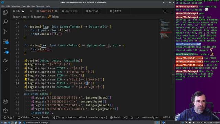
Task: Click the lightbulb code action on line 56
Action: pos(26,79)
